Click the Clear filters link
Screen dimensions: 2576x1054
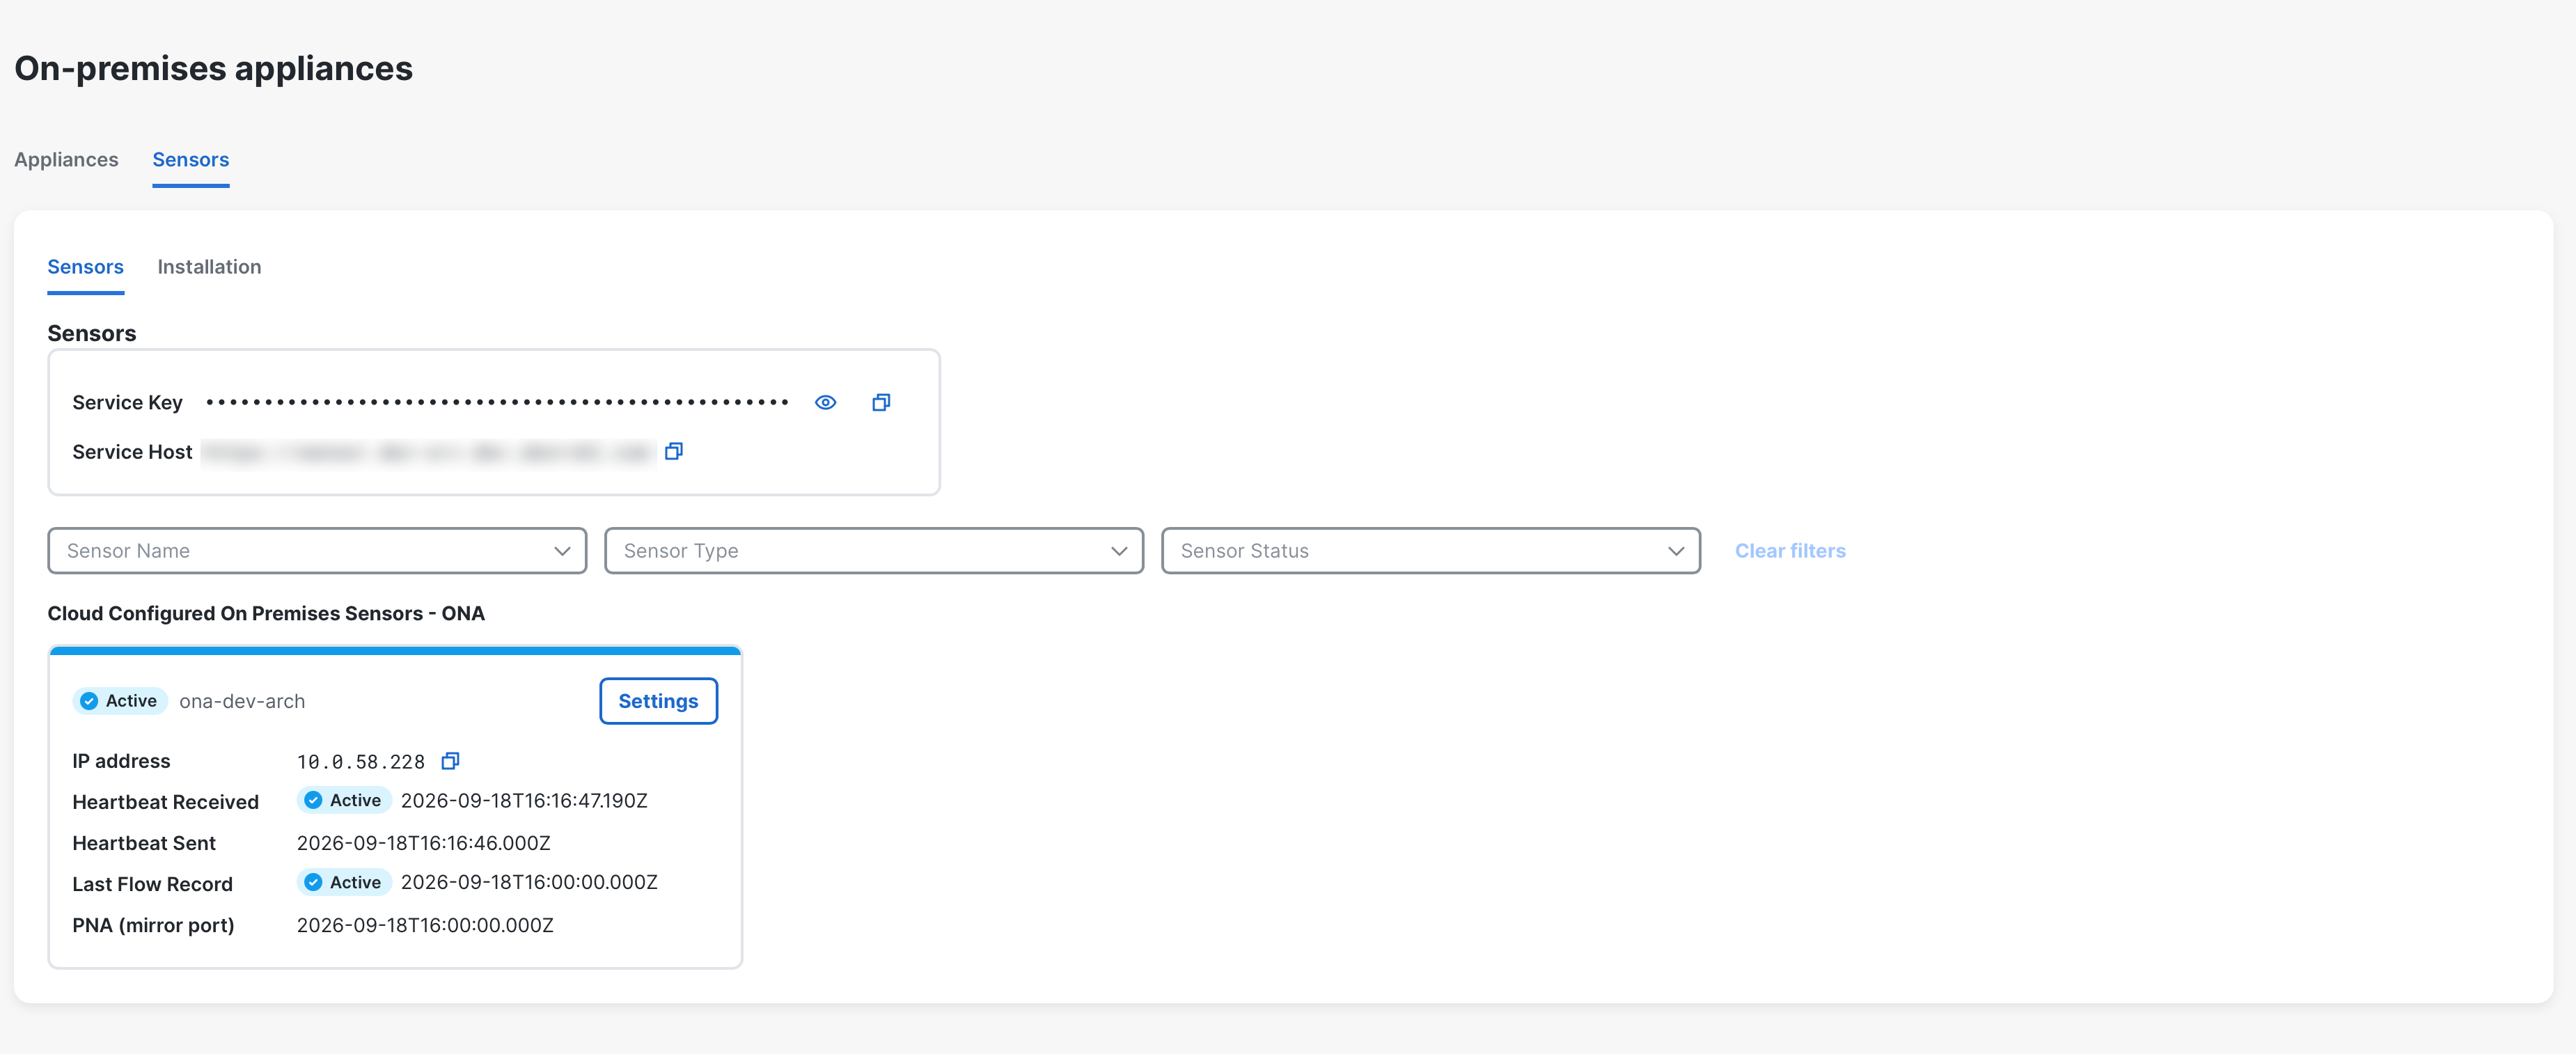click(1790, 551)
